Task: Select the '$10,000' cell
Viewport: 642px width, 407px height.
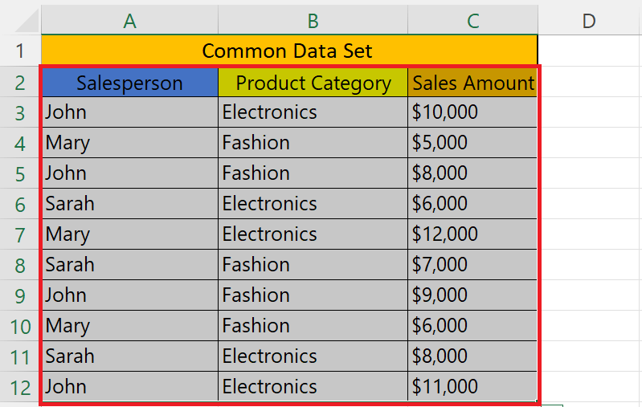Action: [472, 112]
